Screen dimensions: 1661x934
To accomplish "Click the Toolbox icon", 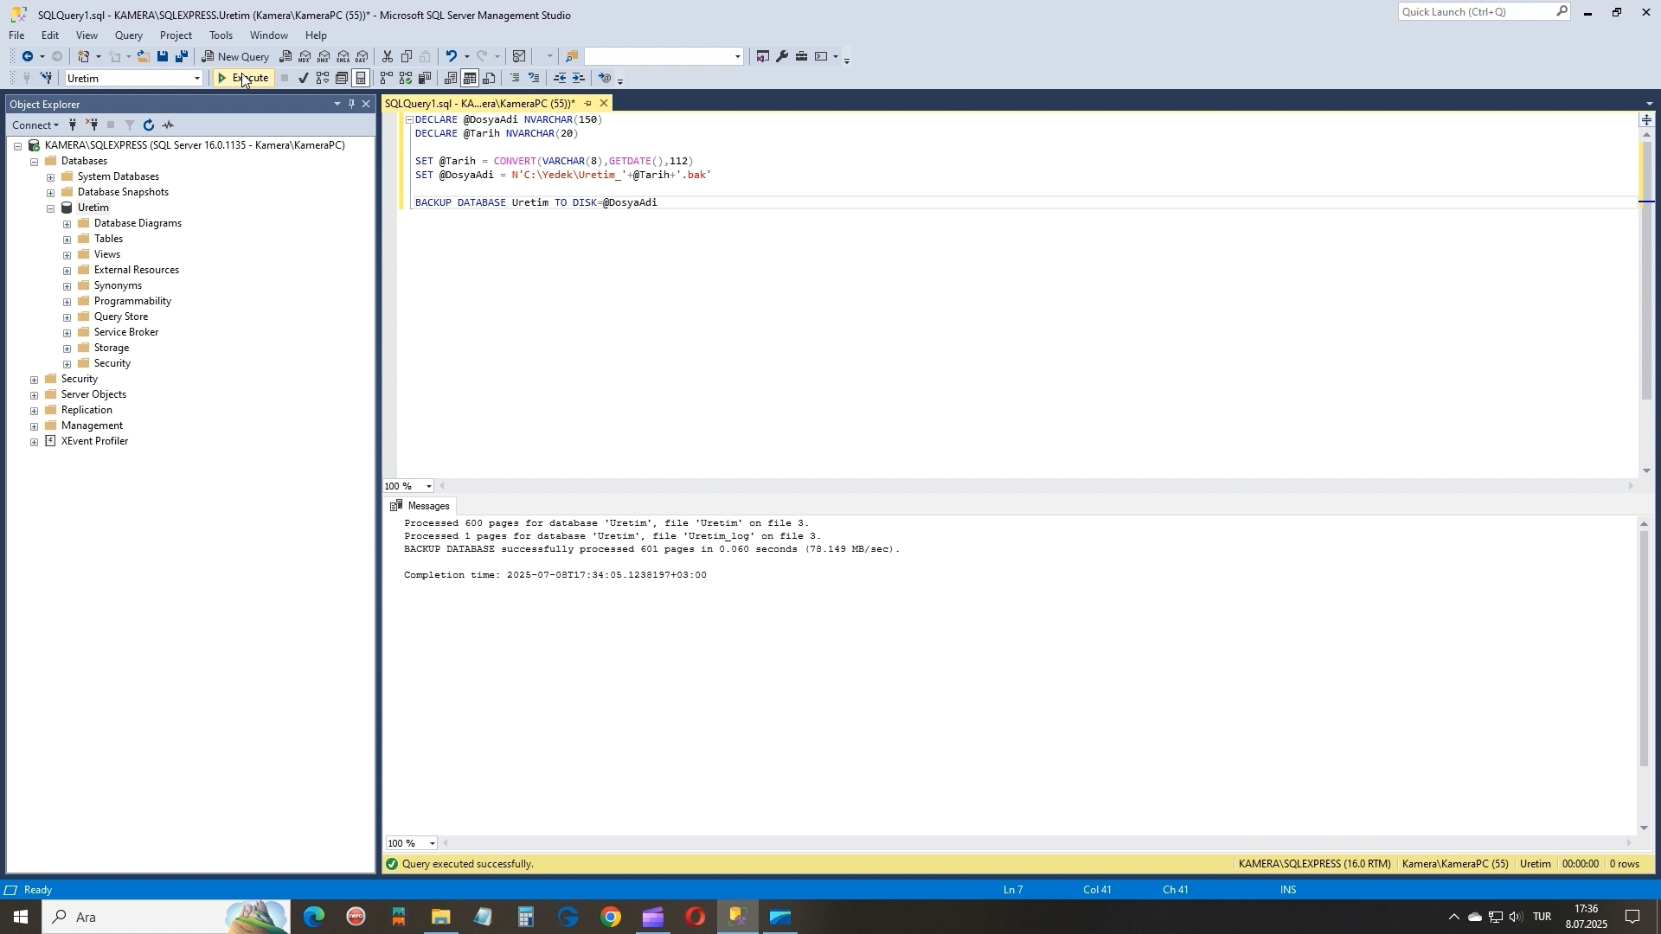I will click(801, 56).
